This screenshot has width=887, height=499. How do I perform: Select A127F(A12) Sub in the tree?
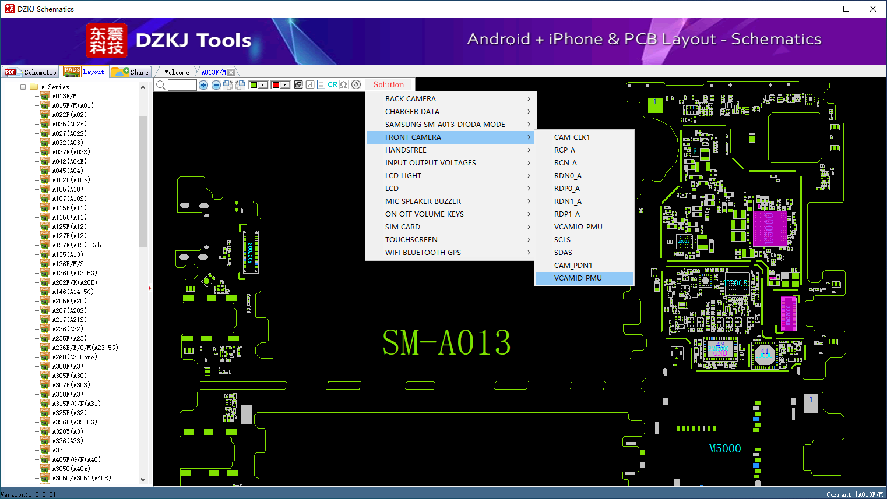click(x=76, y=245)
